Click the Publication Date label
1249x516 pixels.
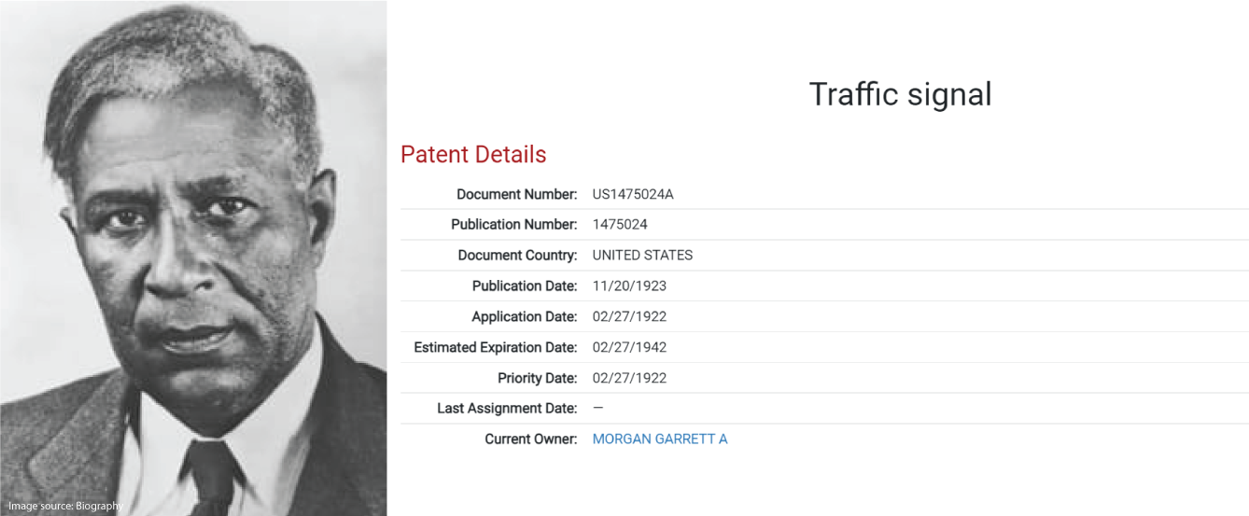tap(525, 286)
